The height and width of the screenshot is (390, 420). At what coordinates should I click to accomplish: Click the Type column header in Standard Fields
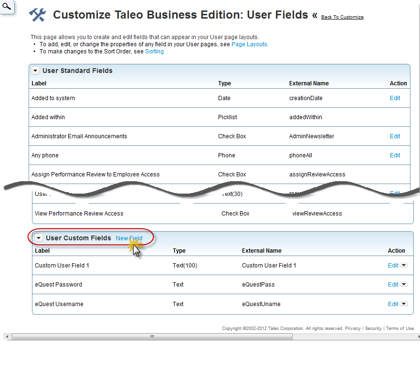click(x=224, y=83)
